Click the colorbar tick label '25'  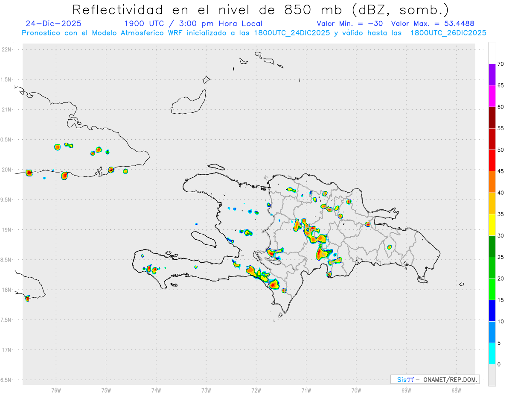click(500, 257)
